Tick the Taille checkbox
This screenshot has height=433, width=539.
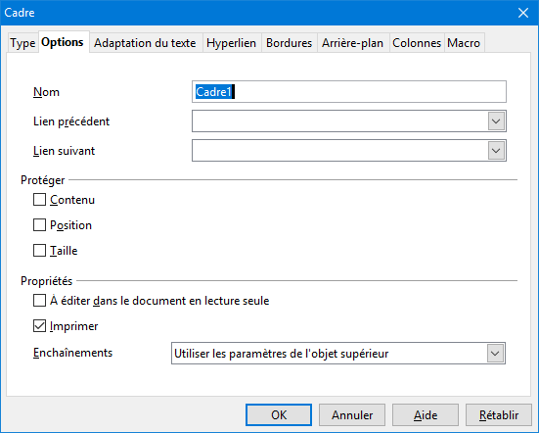click(39, 250)
